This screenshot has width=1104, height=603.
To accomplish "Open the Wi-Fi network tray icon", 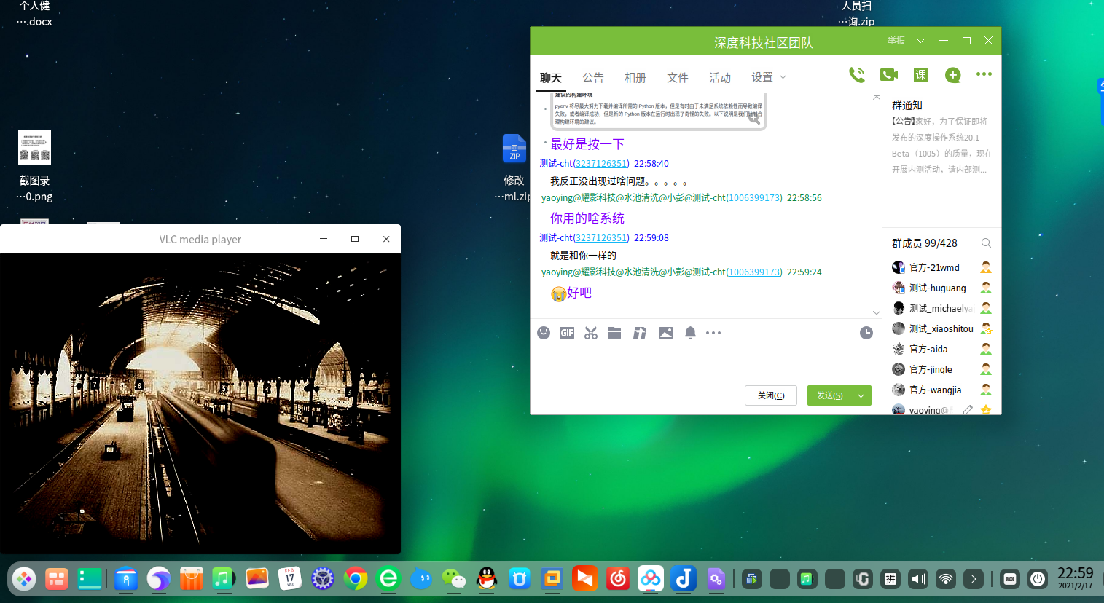I will tap(946, 579).
